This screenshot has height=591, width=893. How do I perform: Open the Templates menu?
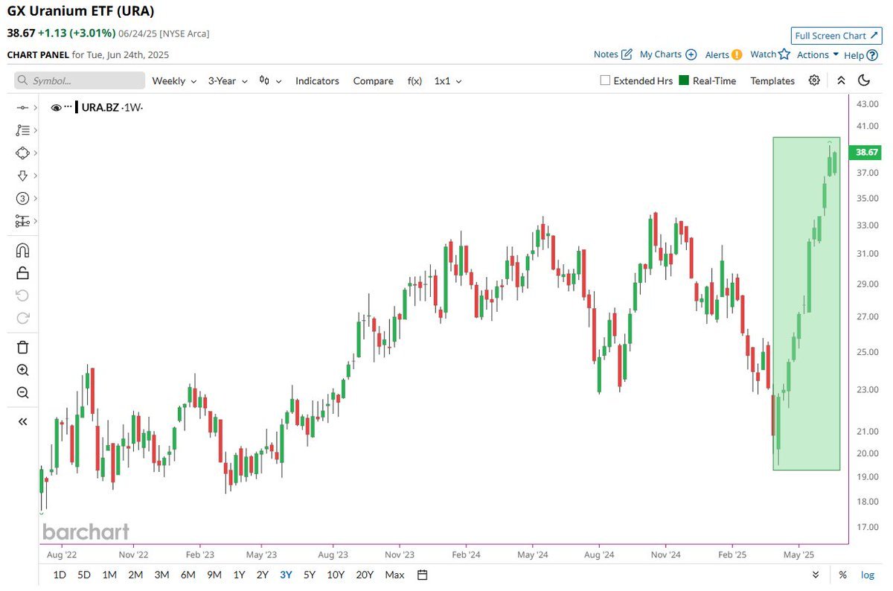772,80
